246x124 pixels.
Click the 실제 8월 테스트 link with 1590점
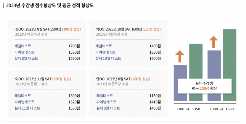(26, 59)
